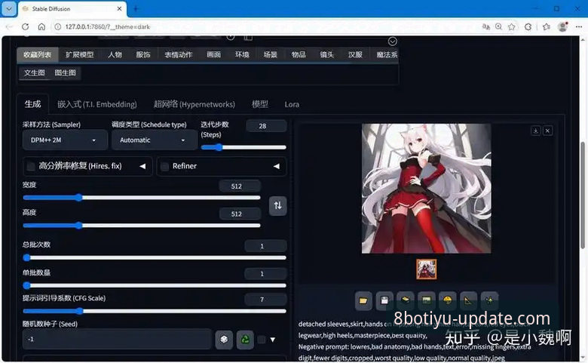
Task: Click the sparkle upscale icon below image
Action: [489, 300]
